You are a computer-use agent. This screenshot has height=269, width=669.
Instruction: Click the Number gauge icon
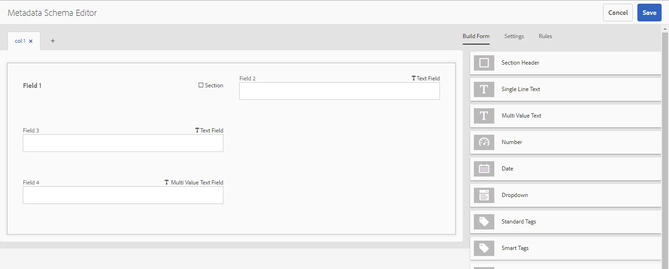pyautogui.click(x=484, y=142)
